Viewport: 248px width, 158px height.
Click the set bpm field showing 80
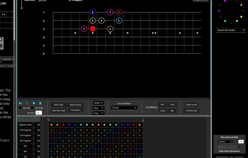pos(39,113)
